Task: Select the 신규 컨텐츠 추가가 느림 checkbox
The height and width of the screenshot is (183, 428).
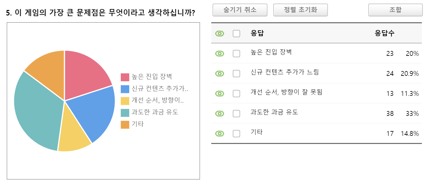Action: pos(236,74)
